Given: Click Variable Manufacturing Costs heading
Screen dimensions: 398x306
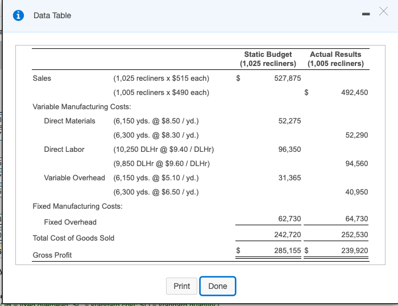Looking at the screenshot, I should pyautogui.click(x=82, y=107).
